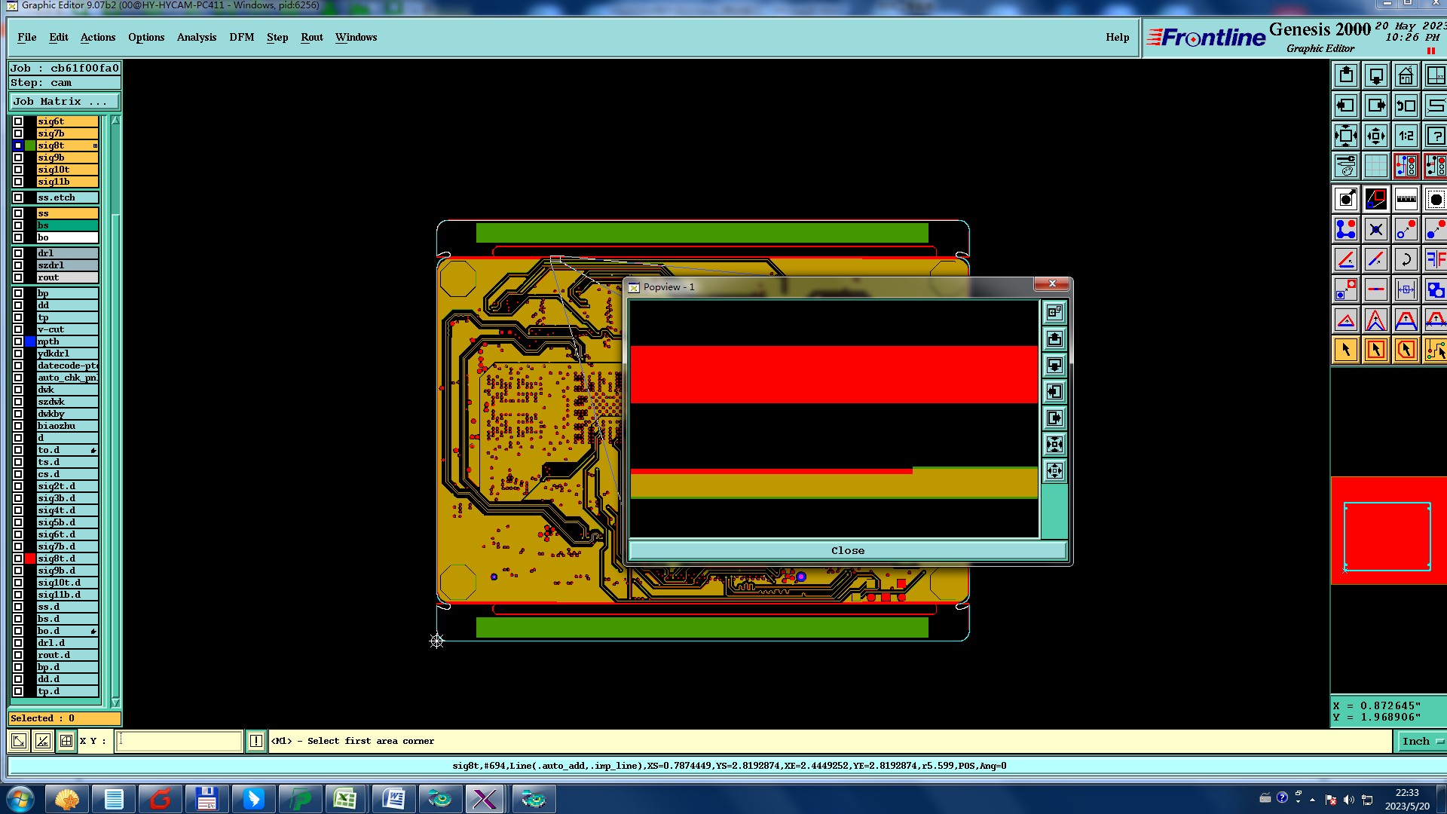Click the question mark help tool icon
The height and width of the screenshot is (814, 1447).
pyautogui.click(x=1435, y=136)
